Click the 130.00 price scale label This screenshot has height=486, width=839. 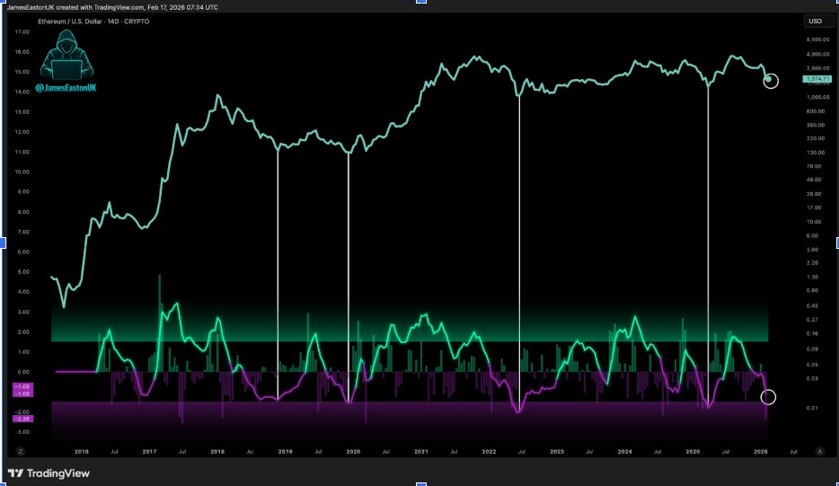[816, 153]
